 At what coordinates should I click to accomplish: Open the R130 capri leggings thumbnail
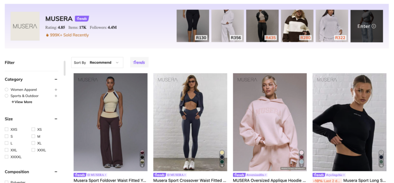193,26
